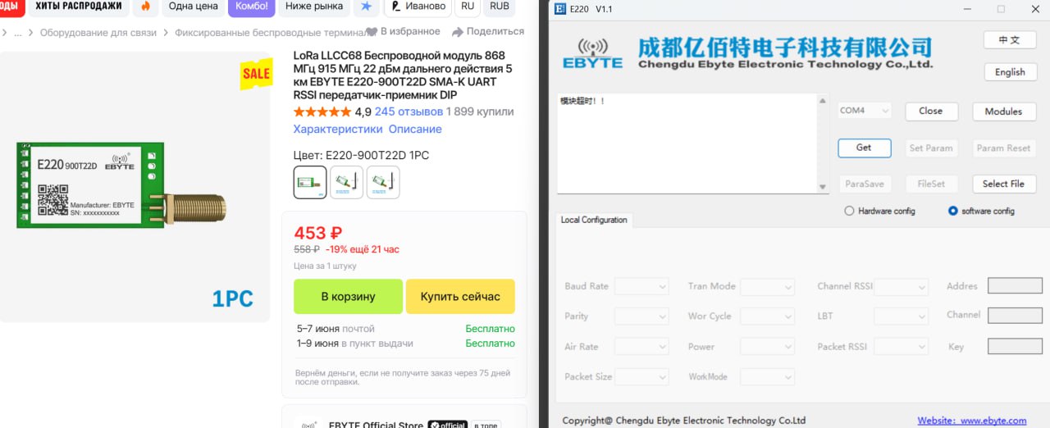Image resolution: width=1050 pixels, height=428 pixels.
Task: Open the Channel RSSI dropdown
Action: pyautogui.click(x=901, y=286)
